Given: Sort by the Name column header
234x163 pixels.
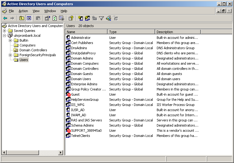Looking at the screenshot, I should click(86, 32).
